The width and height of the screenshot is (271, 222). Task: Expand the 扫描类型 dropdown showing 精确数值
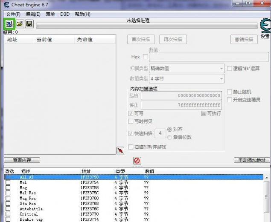click(x=186, y=69)
